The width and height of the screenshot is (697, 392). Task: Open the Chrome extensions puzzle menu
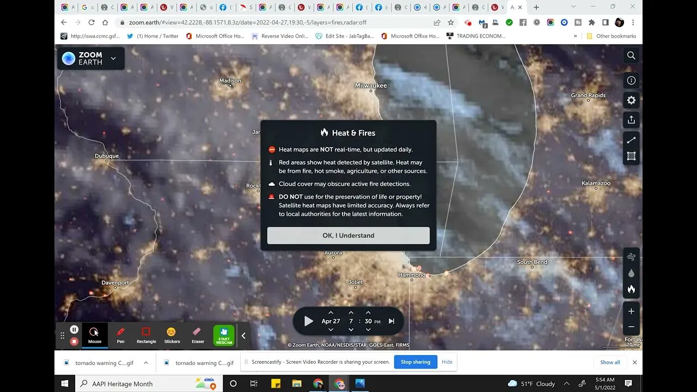pyautogui.click(x=592, y=22)
